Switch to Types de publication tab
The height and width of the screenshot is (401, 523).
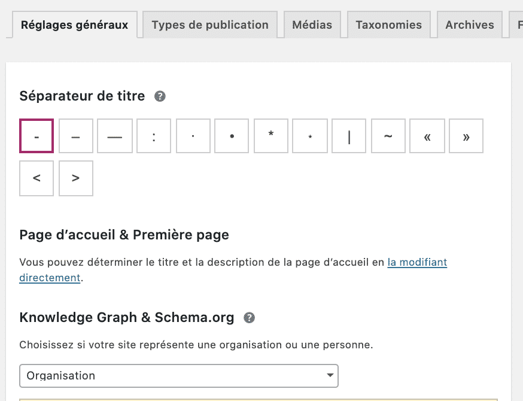click(210, 25)
